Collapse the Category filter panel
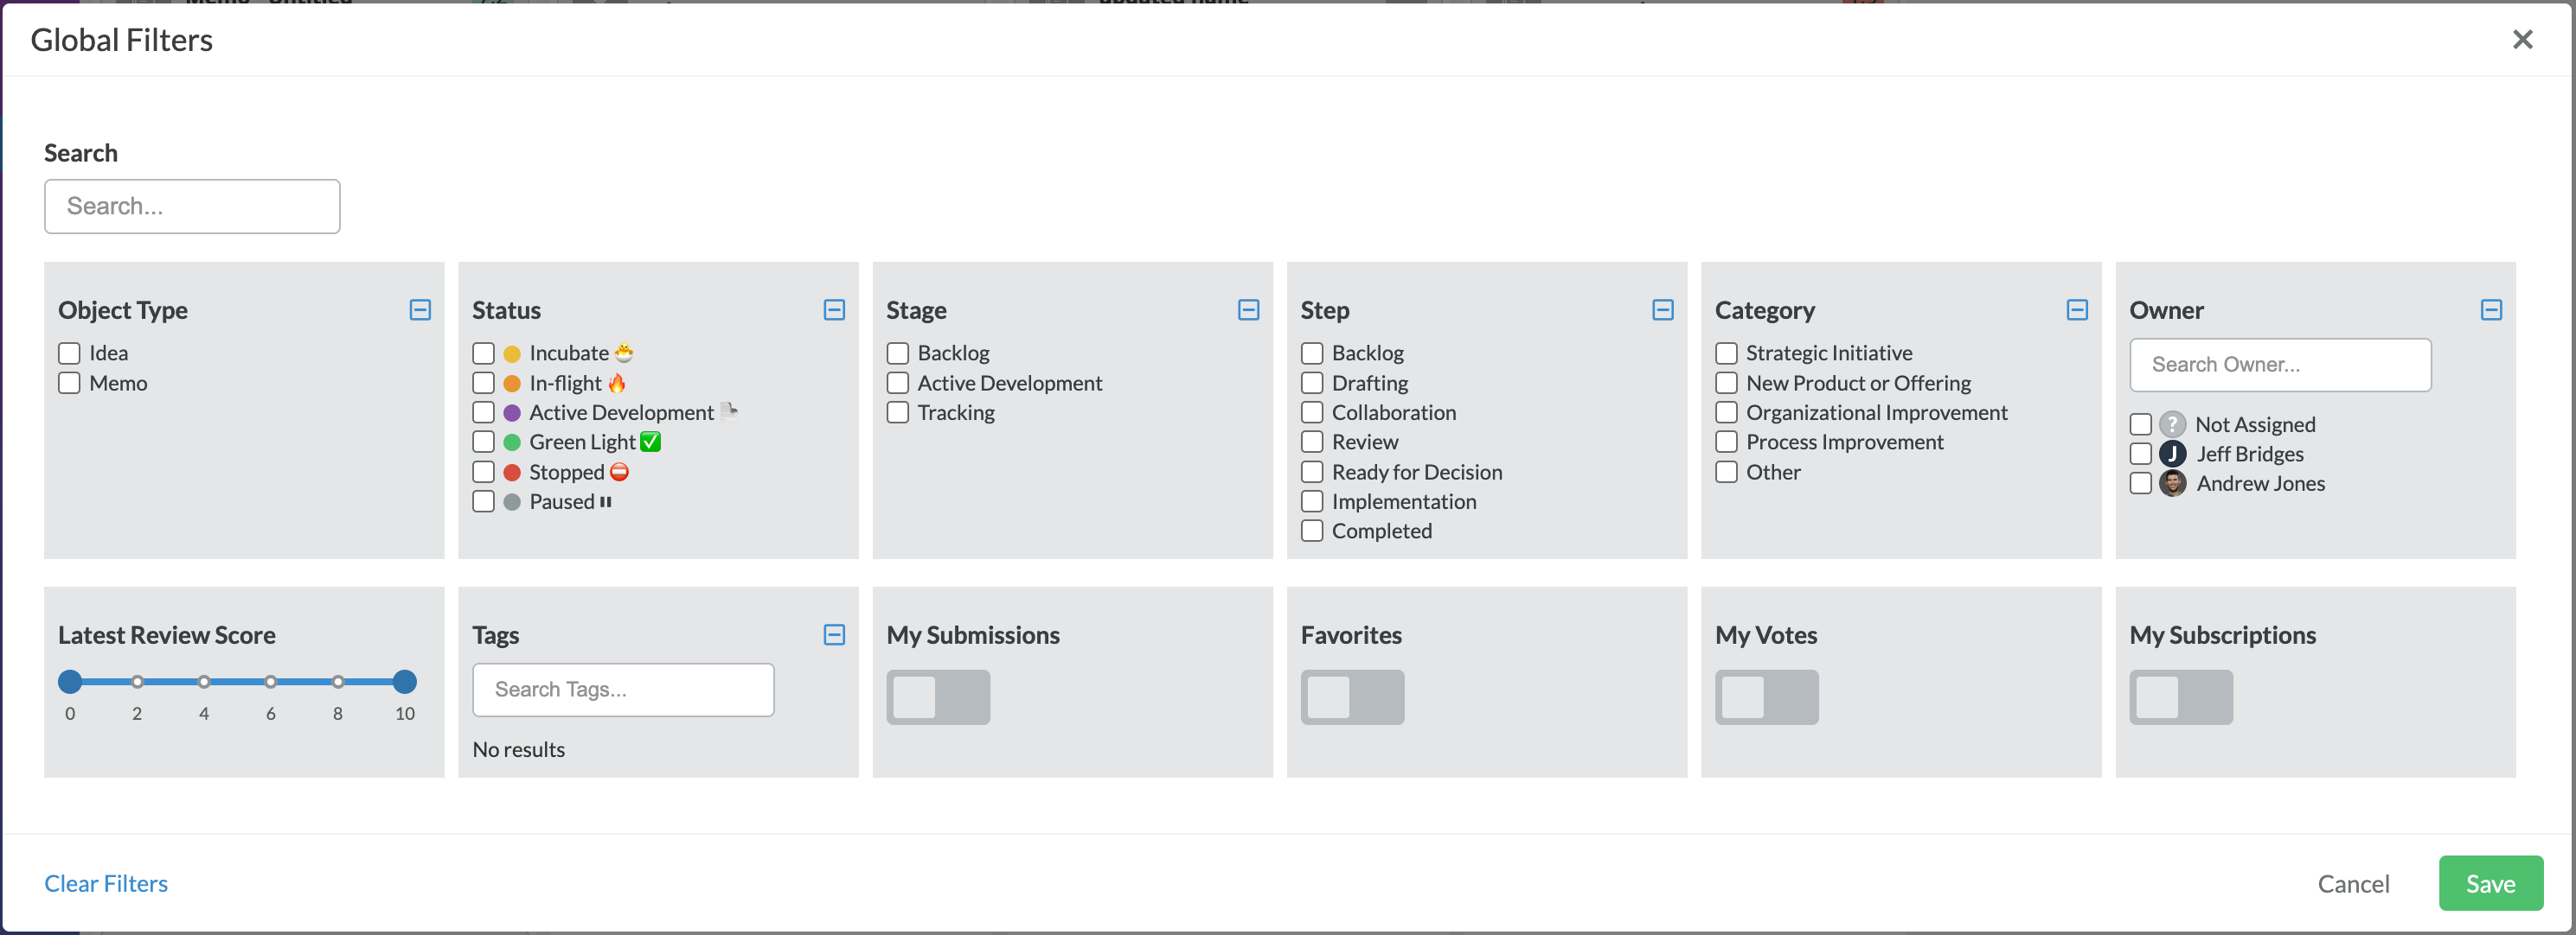 coord(2076,309)
